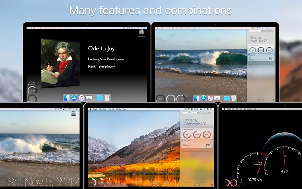Open blue folder in top-right beach screen dock
Viewport: 302px width, 189px height.
coord(227,98)
